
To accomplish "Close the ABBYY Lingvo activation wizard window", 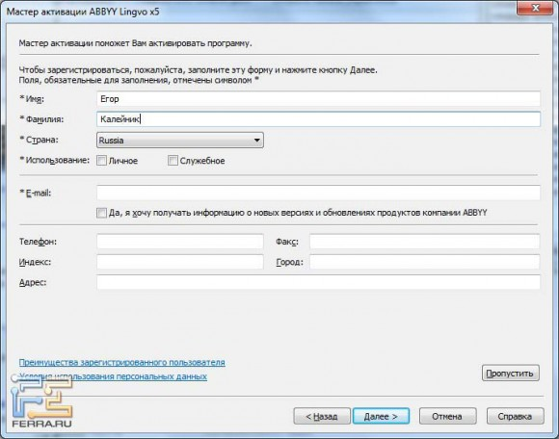I will [535, 7].
